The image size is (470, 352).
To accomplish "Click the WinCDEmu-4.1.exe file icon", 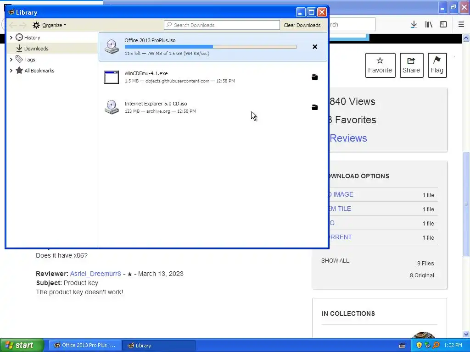I will click(x=112, y=77).
